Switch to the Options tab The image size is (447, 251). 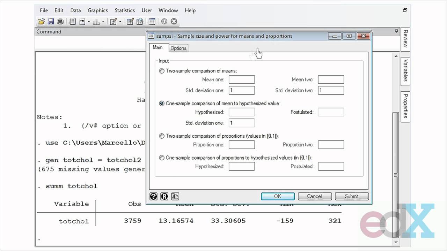pyautogui.click(x=178, y=48)
